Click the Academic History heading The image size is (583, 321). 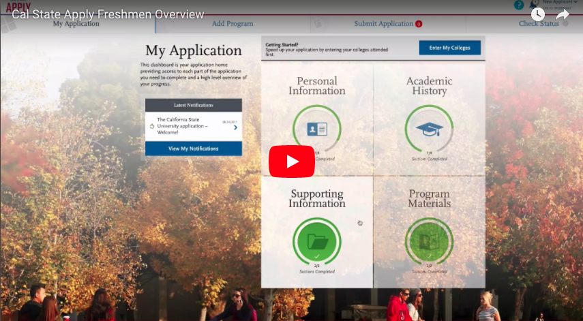pos(429,86)
